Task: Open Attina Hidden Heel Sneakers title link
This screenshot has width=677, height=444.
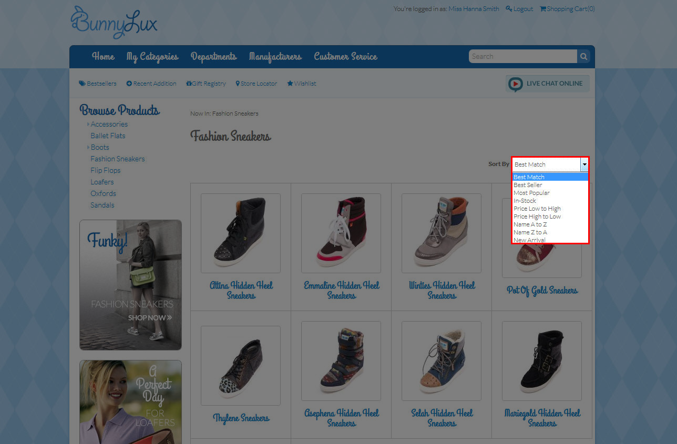Action: (x=241, y=291)
